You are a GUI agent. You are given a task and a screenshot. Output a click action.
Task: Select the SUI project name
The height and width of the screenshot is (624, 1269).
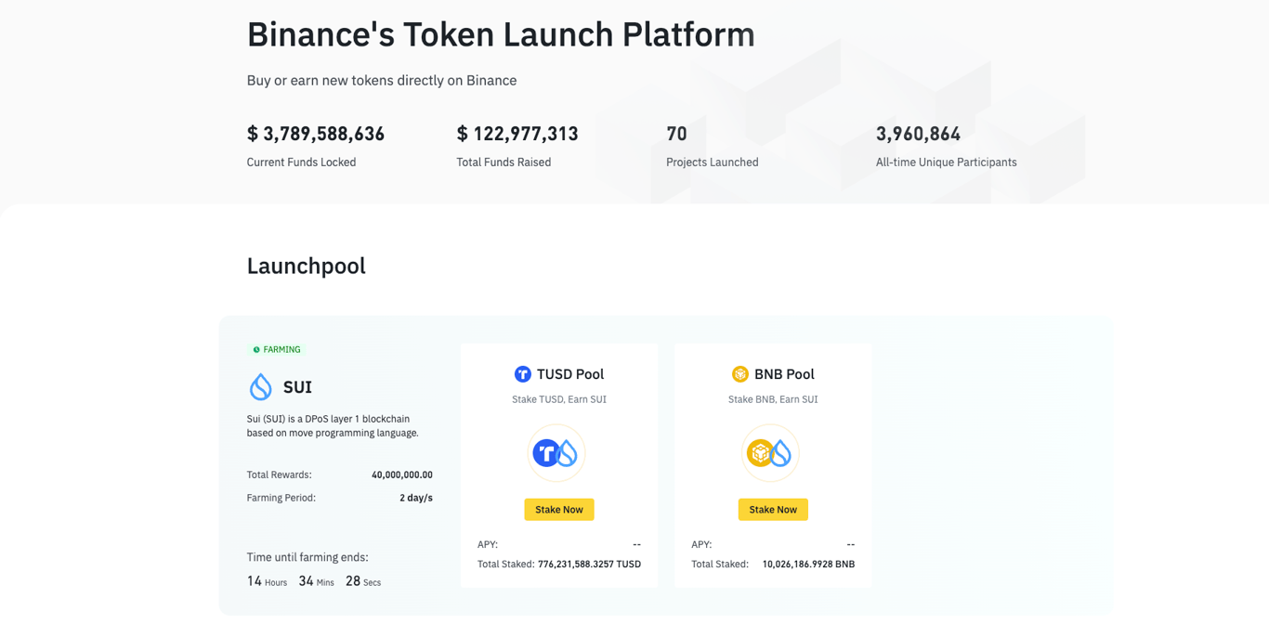295,387
